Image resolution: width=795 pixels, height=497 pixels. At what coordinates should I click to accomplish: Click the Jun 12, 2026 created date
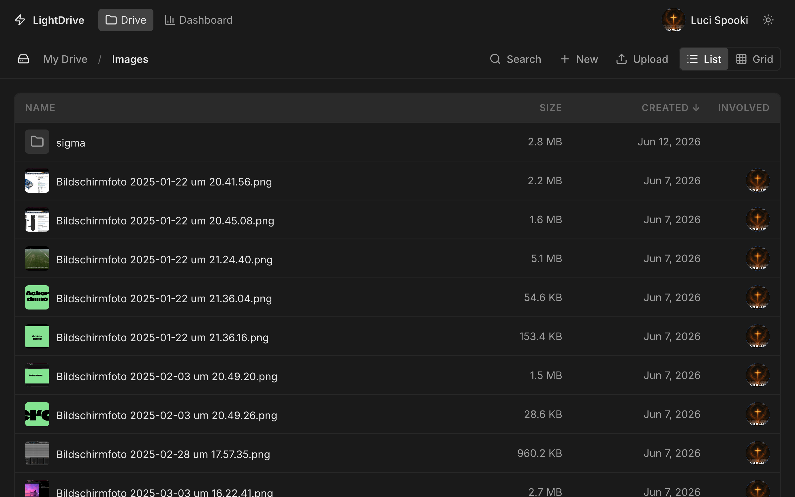[669, 142]
